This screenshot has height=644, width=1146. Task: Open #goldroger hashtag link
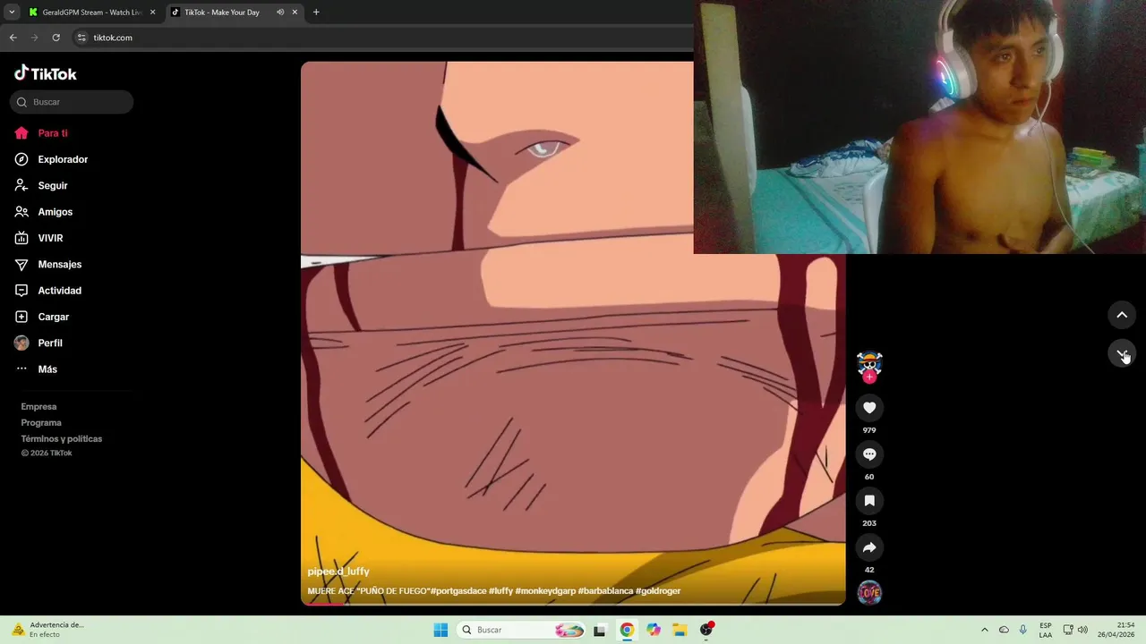point(658,591)
